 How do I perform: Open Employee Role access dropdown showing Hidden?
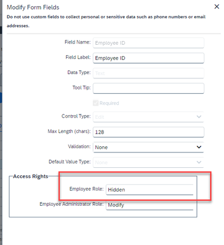click(149, 190)
